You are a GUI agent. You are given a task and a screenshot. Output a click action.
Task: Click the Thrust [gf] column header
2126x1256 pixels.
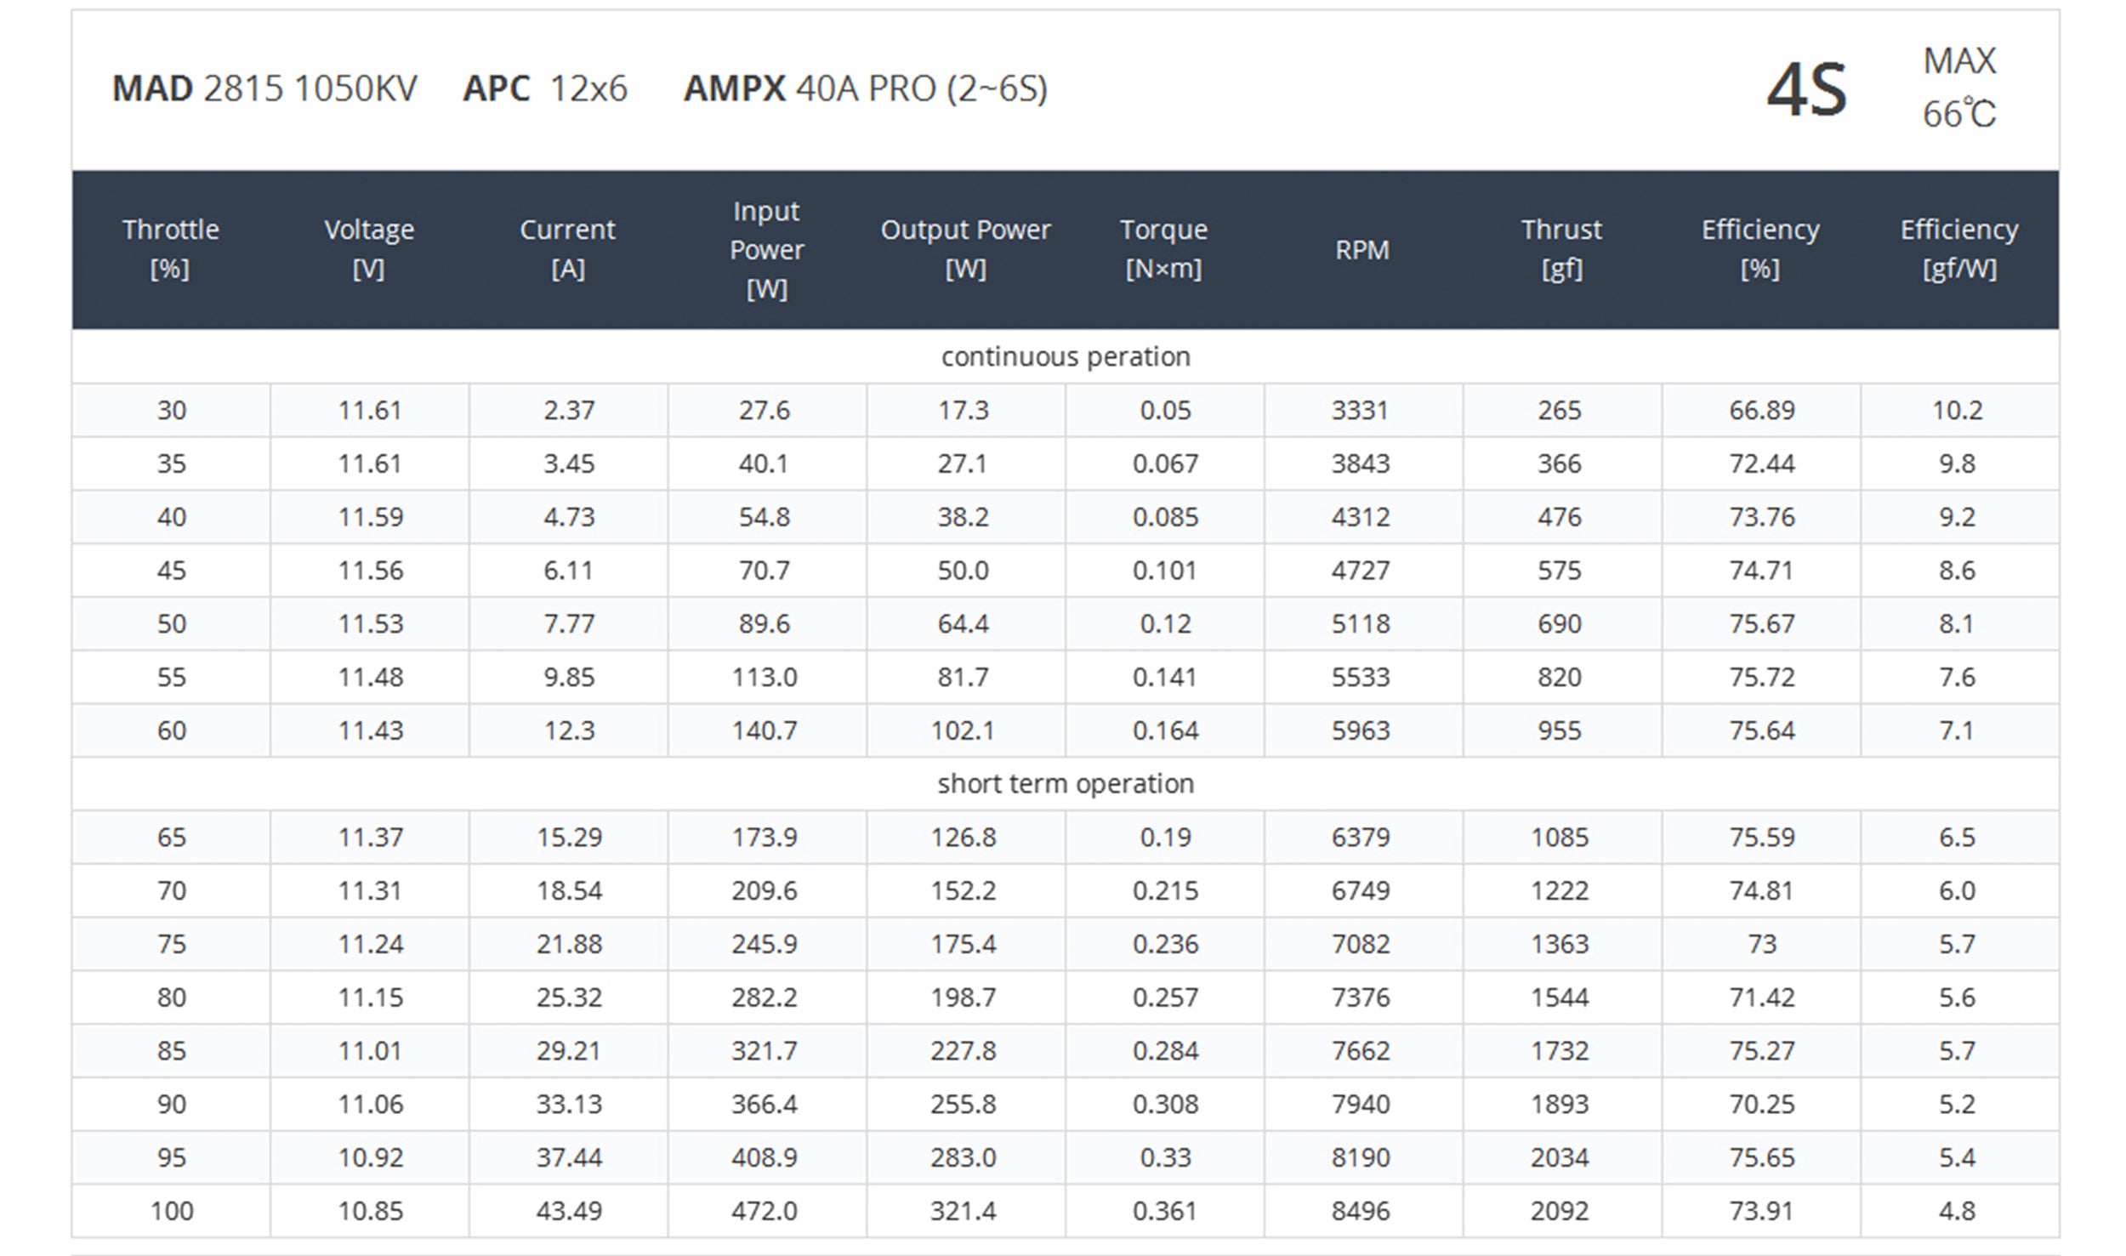coord(1561,249)
